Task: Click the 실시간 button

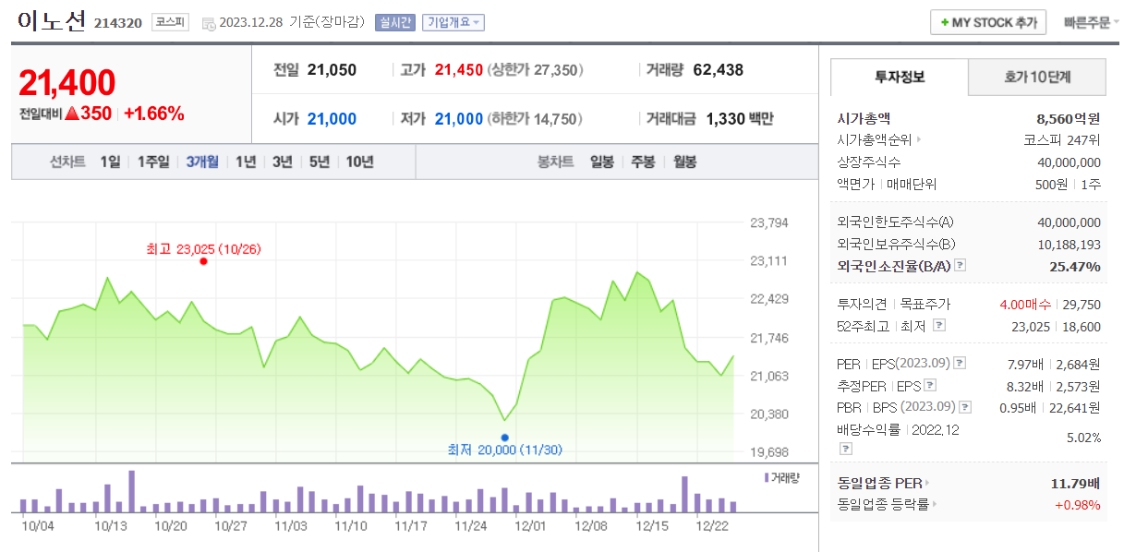Action: (394, 23)
